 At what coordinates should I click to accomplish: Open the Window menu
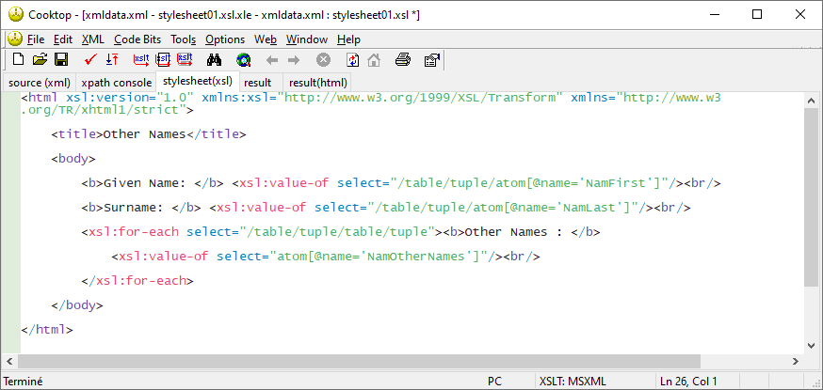[307, 39]
